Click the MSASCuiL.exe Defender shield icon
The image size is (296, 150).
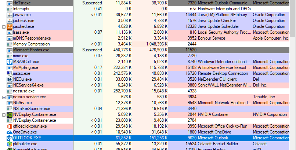(x=10, y=62)
